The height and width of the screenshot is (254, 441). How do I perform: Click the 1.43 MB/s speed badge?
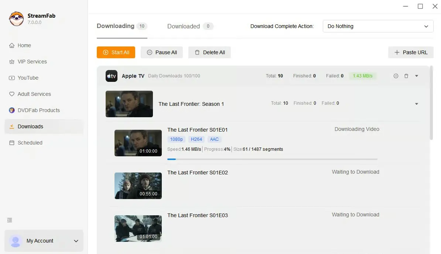tap(363, 76)
